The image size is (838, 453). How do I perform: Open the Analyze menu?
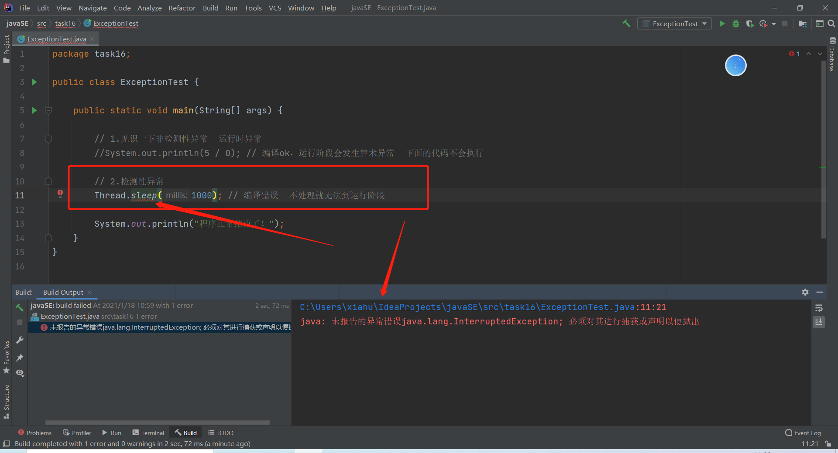[149, 8]
